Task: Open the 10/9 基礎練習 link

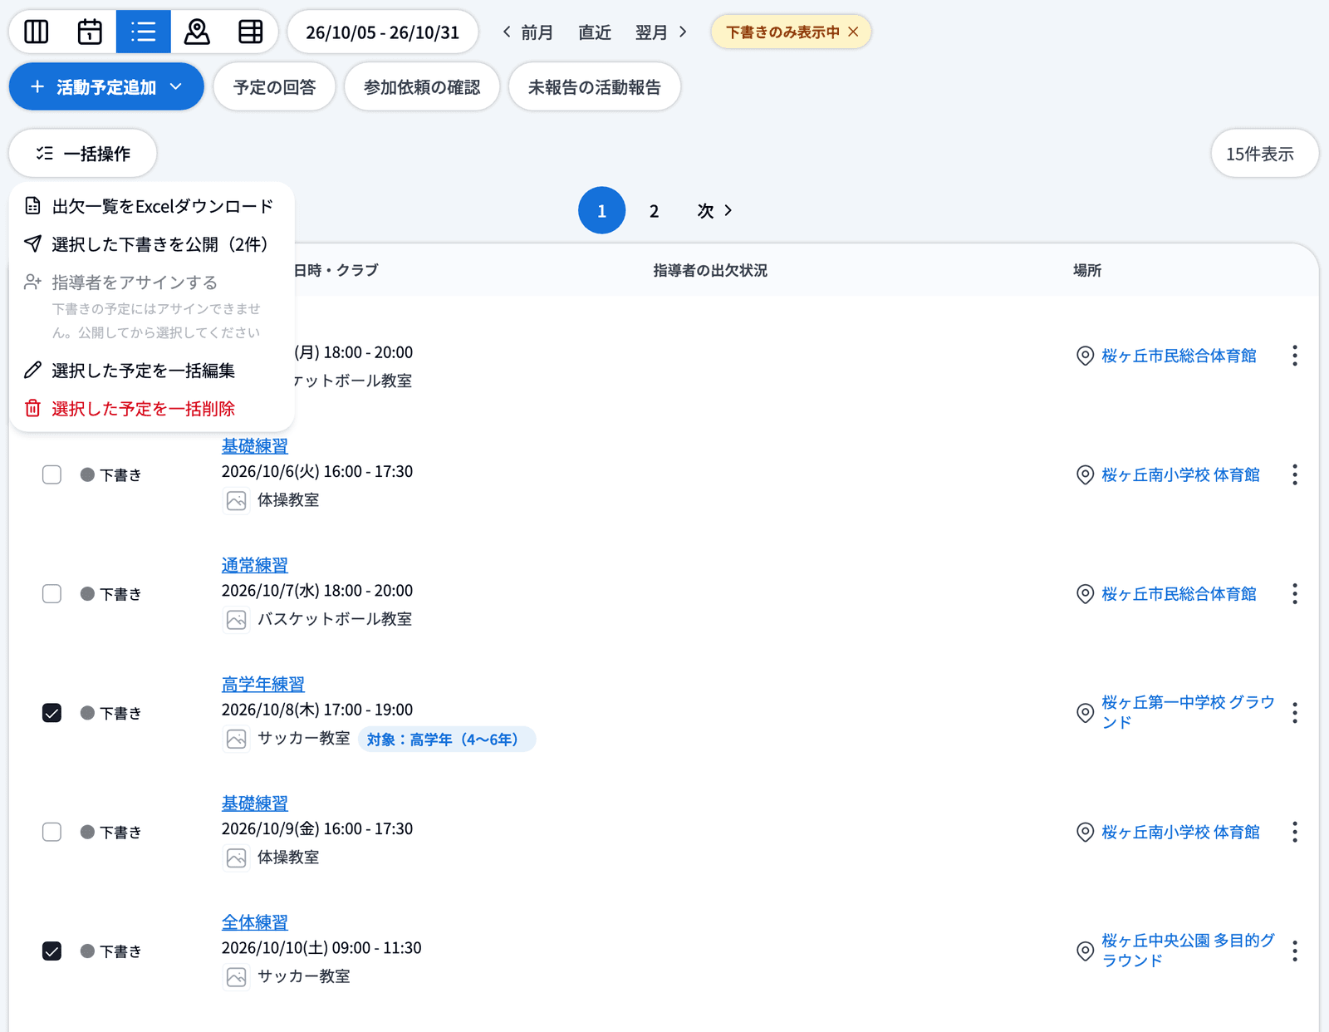Action: point(255,803)
